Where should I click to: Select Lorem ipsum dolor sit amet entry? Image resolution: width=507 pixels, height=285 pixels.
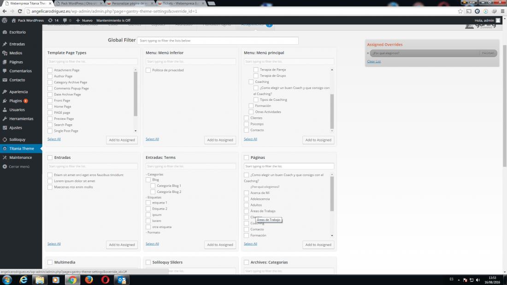(50, 181)
